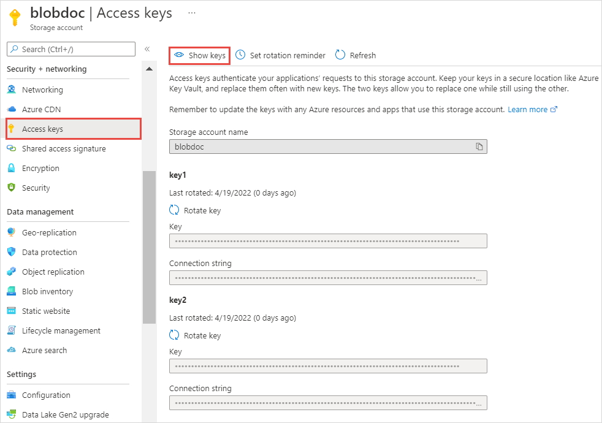602x423 pixels.
Task: Click the key1 Connection string field
Action: click(x=328, y=278)
